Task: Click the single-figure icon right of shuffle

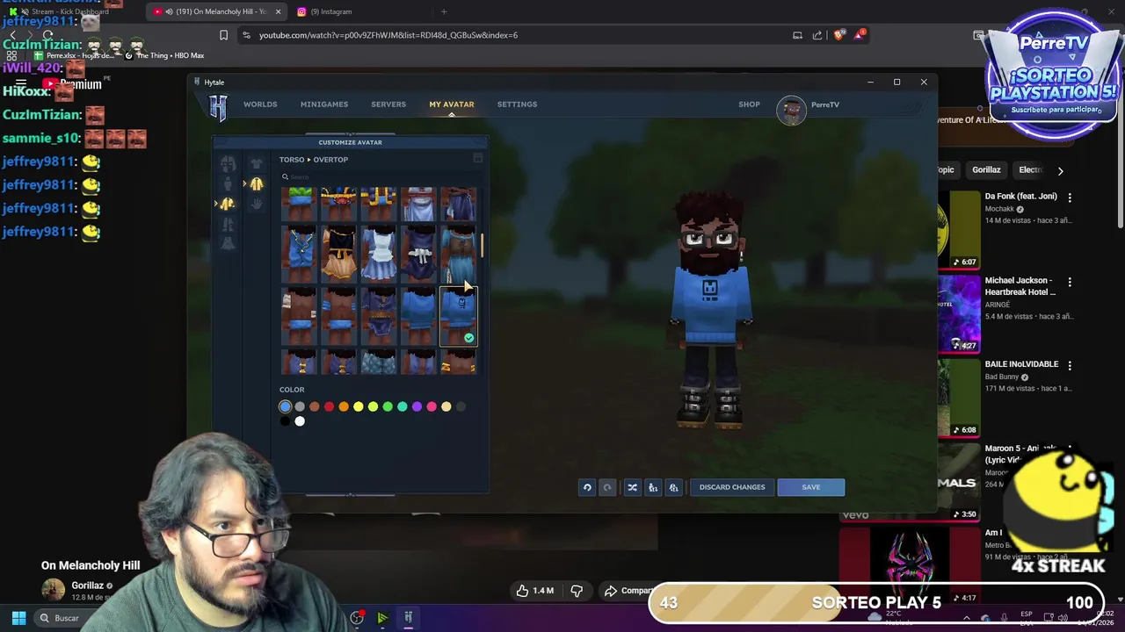Action: 653,487
